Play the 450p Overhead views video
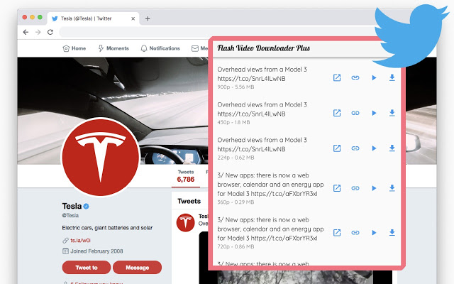Screen dimensions: 454x284 pos(374,113)
